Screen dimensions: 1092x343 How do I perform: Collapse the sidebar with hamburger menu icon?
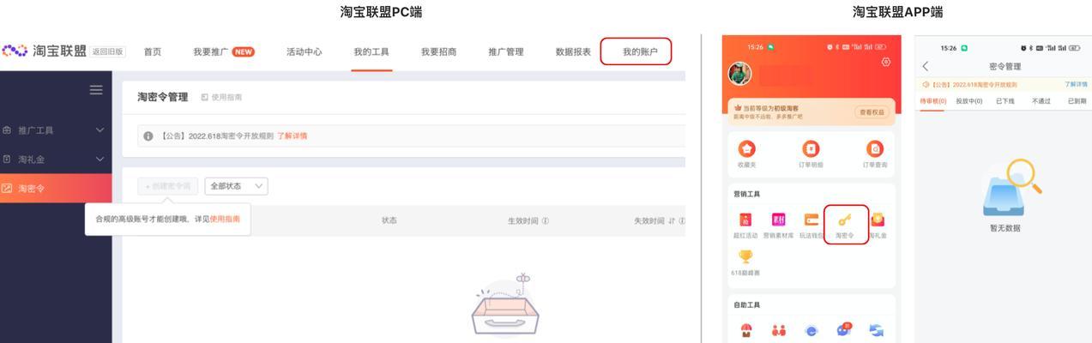96,90
